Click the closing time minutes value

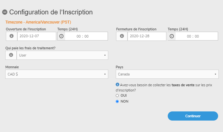pyautogui.click(x=197, y=36)
